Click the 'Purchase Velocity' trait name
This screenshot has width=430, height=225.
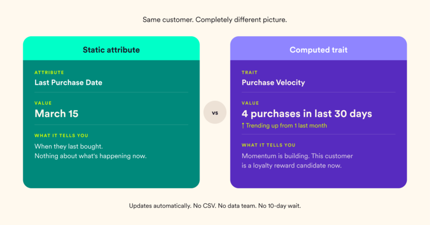(273, 83)
